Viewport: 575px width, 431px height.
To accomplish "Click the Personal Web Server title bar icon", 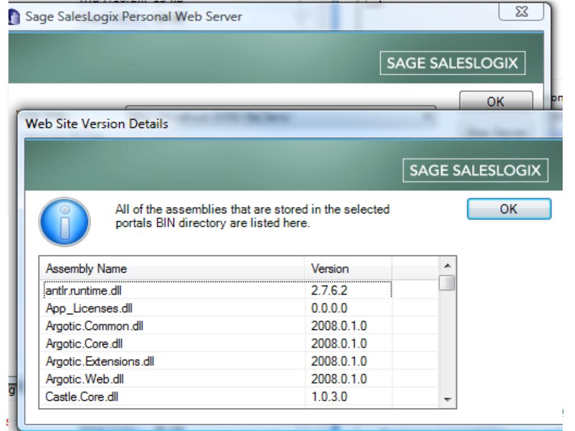I will pyautogui.click(x=14, y=17).
